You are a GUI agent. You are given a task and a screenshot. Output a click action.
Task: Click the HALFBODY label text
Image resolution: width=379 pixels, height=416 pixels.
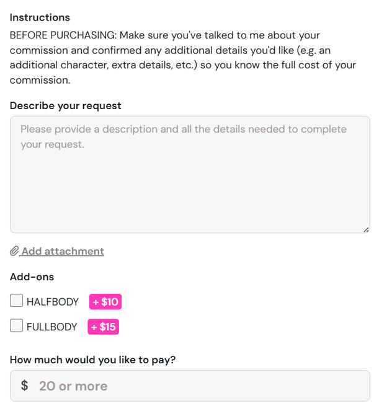click(53, 302)
